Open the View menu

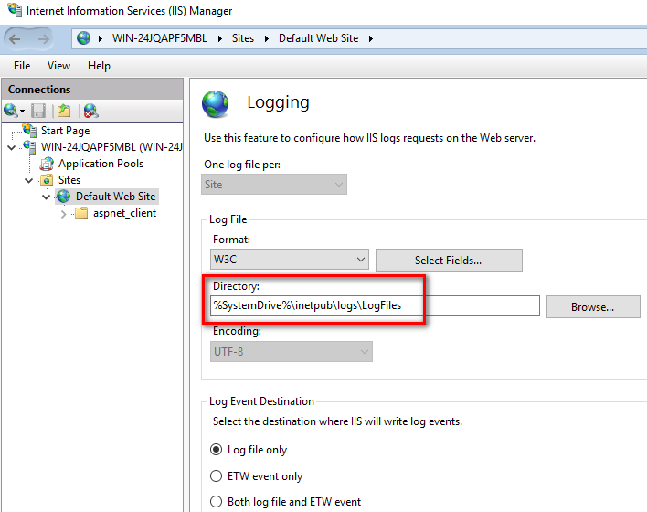point(58,66)
